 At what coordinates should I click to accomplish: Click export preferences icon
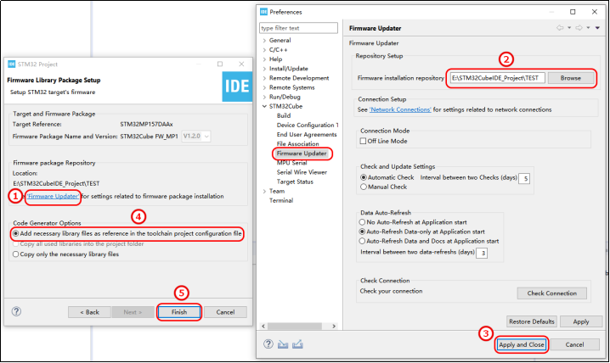coord(297,344)
